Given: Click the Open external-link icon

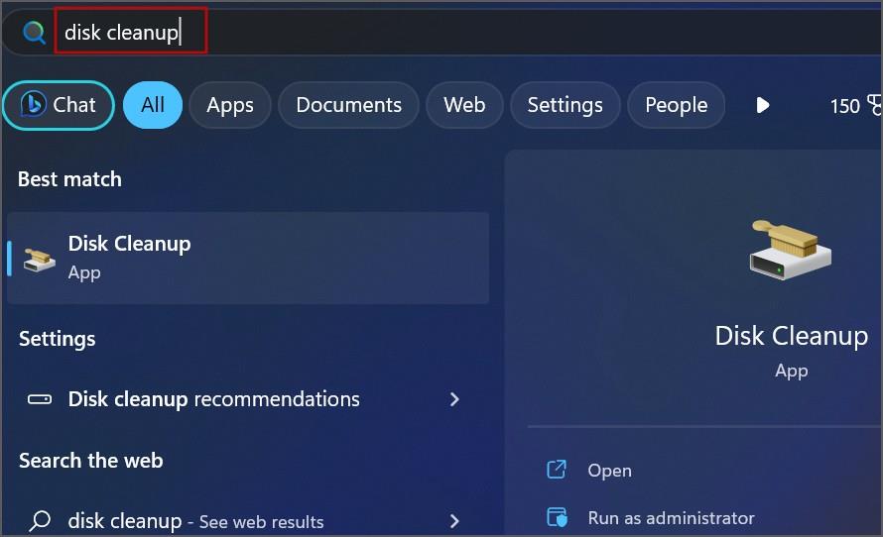Looking at the screenshot, I should 557,469.
